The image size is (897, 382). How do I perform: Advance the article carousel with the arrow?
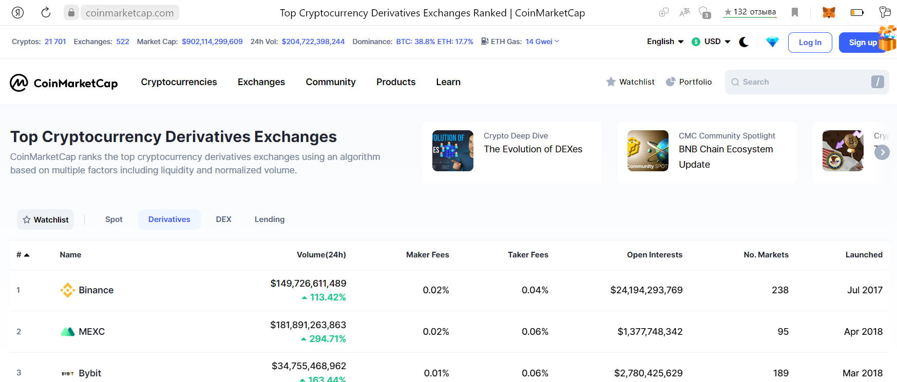pyautogui.click(x=882, y=152)
